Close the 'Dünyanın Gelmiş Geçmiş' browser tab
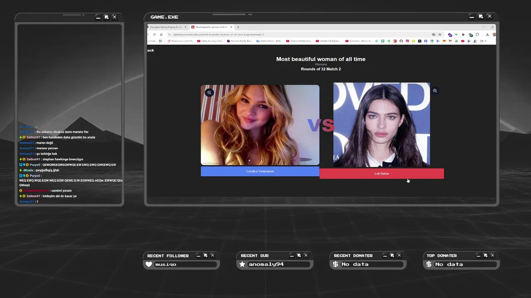 (185, 27)
